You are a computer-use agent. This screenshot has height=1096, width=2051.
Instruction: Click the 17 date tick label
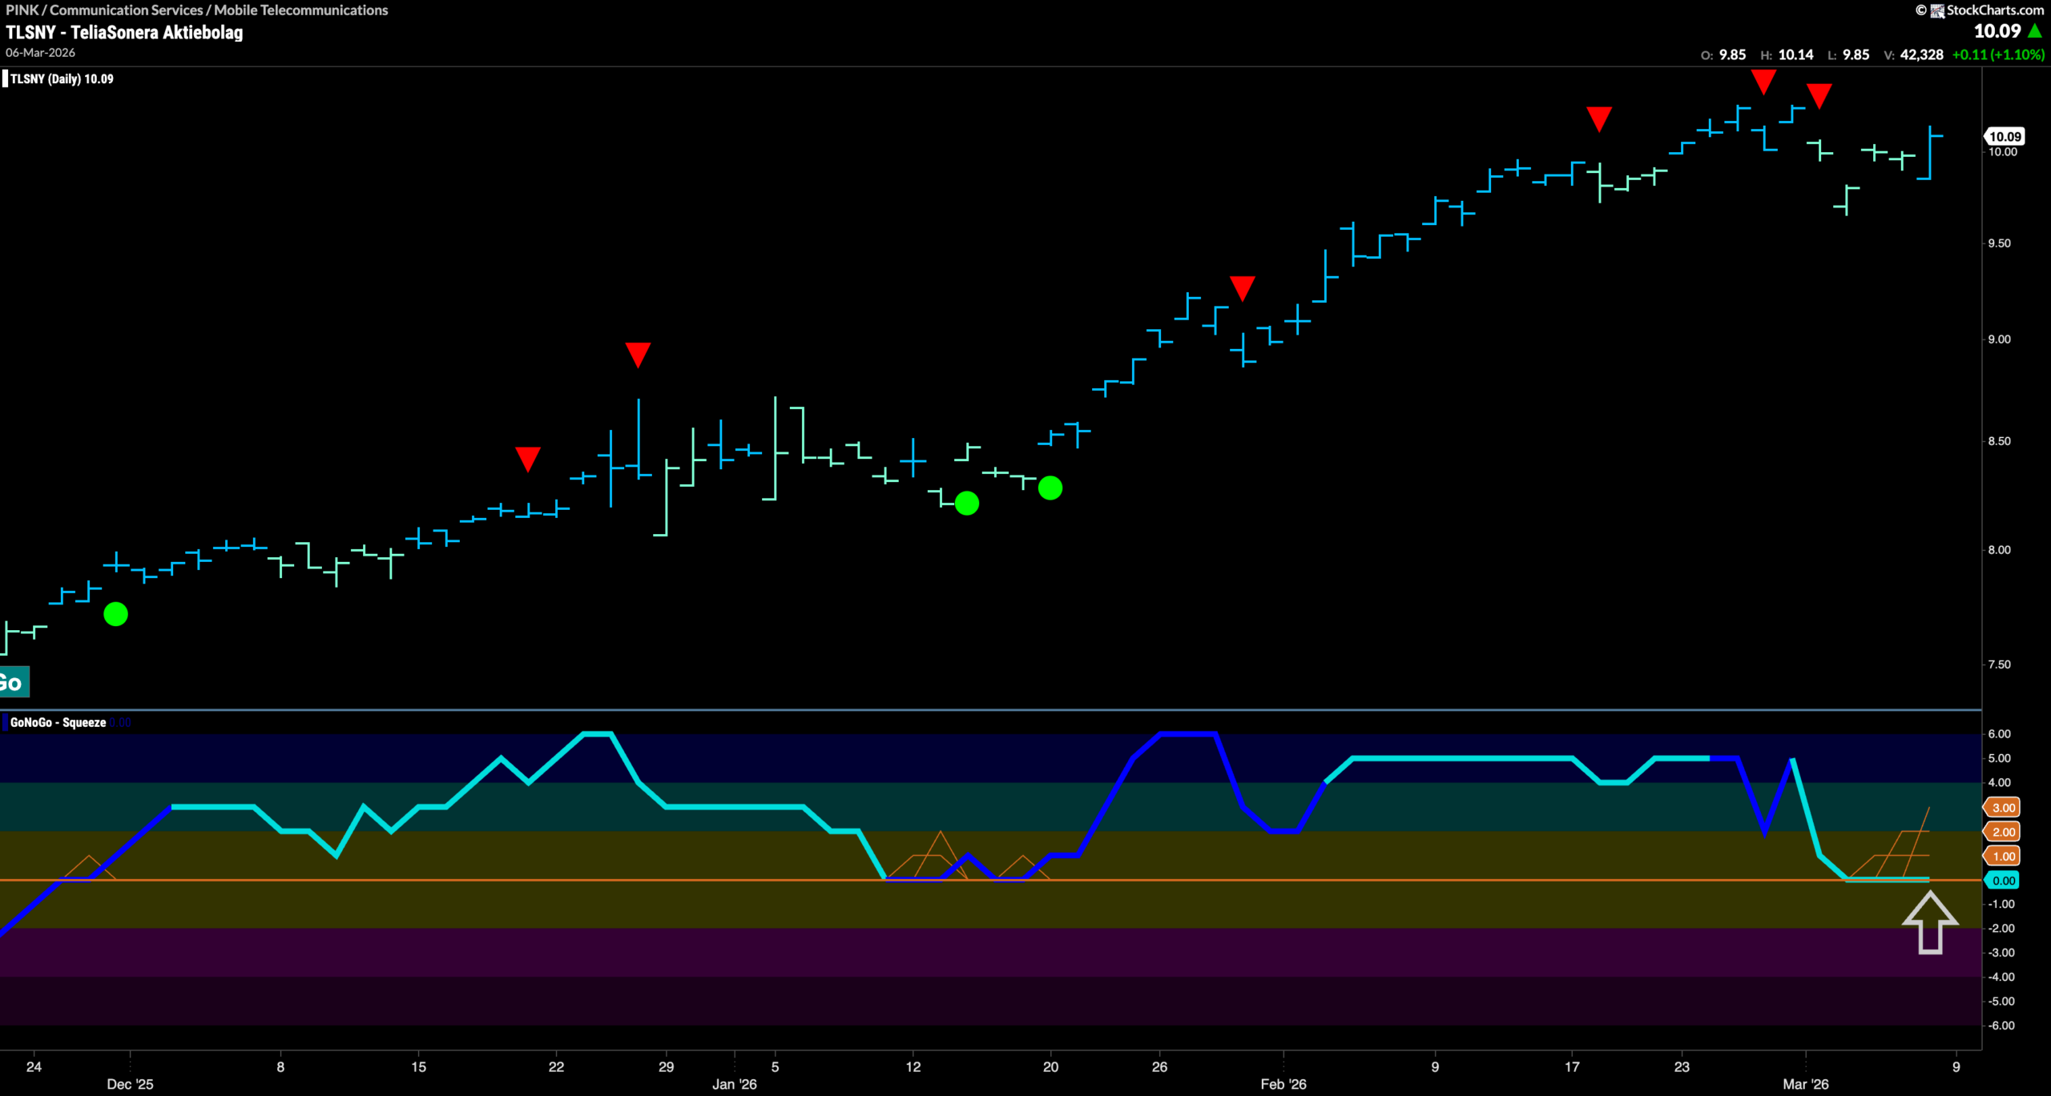pos(1572,1066)
